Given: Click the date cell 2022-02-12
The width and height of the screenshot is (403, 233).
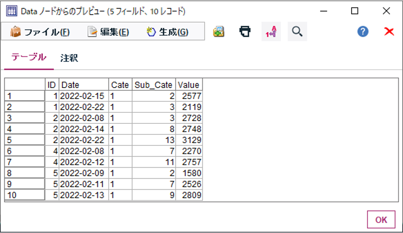Looking at the screenshot, I should 84,162.
